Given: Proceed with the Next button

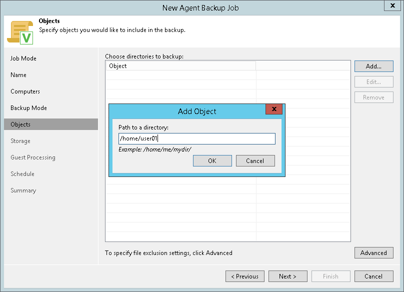Looking at the screenshot, I should (287, 276).
